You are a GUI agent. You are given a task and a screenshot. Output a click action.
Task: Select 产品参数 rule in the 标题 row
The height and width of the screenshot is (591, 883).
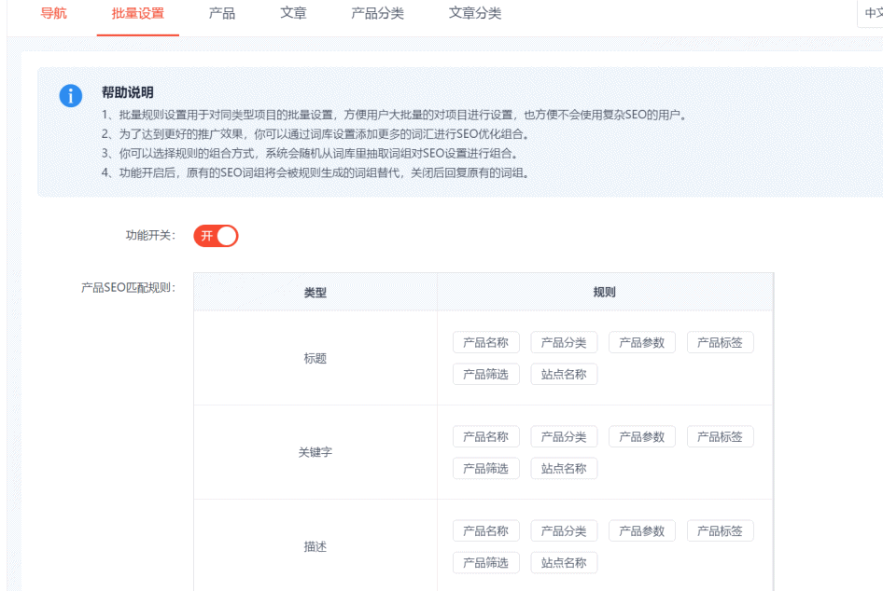642,342
